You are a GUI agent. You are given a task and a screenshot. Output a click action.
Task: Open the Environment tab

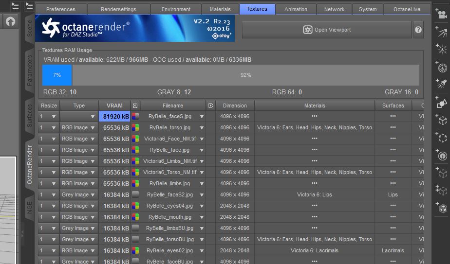coord(176,9)
